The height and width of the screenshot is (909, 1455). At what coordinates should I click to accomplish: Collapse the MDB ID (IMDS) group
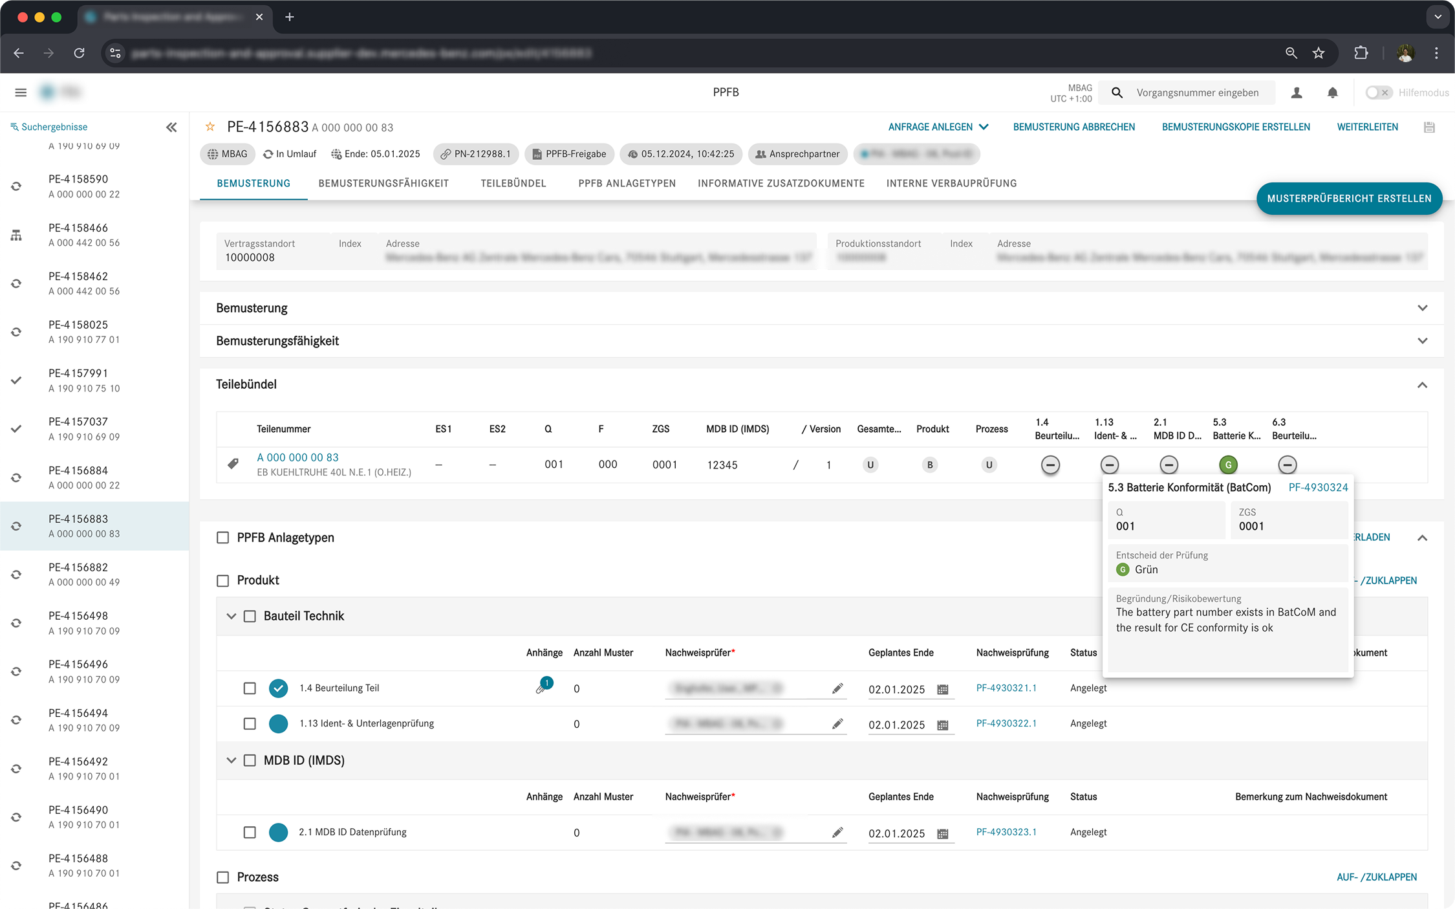point(231,761)
